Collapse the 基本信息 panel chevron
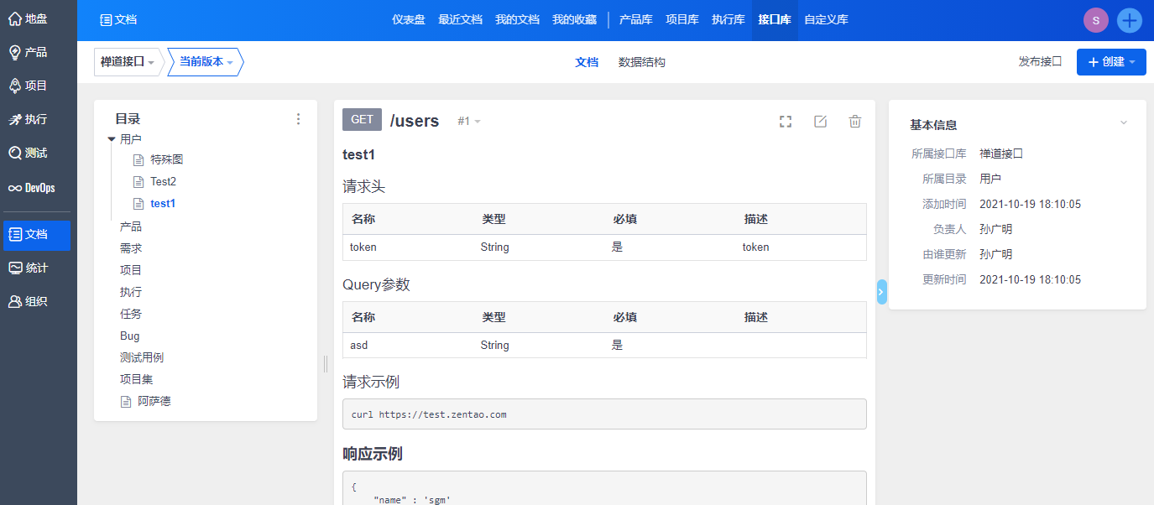 pos(1124,122)
